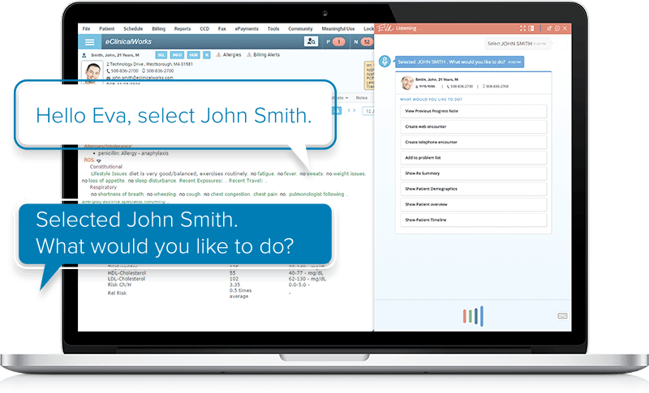
Task: Click the Eva microphone avatar icon
Action: (x=385, y=62)
